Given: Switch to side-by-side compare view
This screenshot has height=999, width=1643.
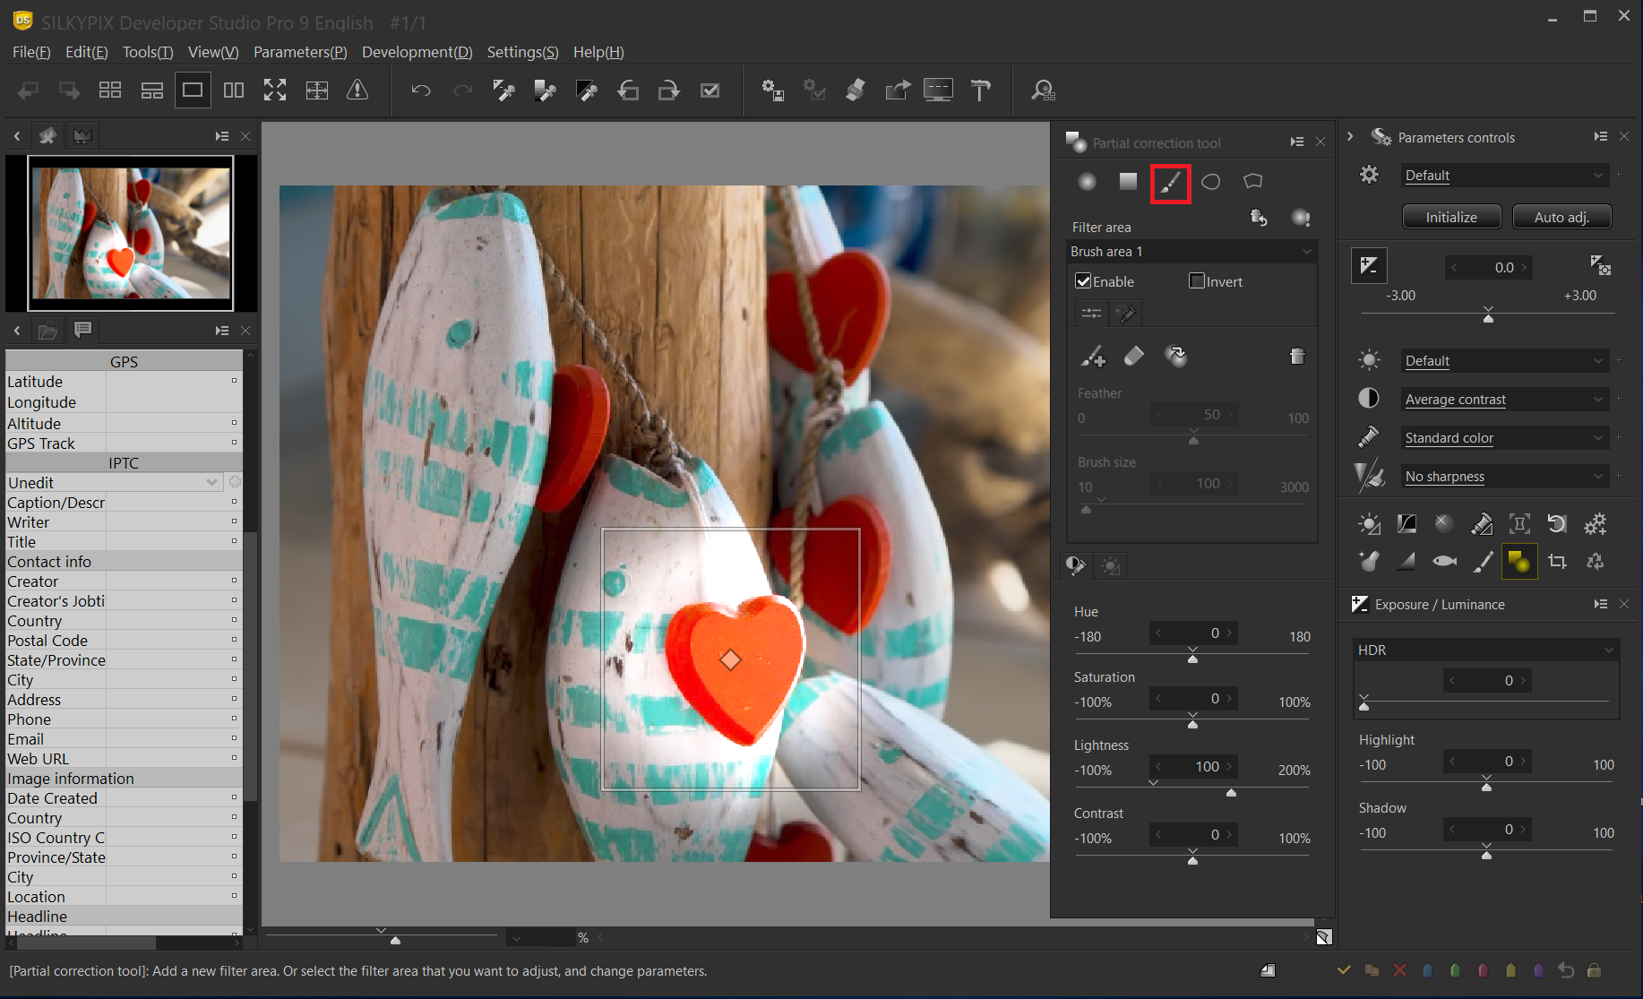Looking at the screenshot, I should tap(234, 90).
